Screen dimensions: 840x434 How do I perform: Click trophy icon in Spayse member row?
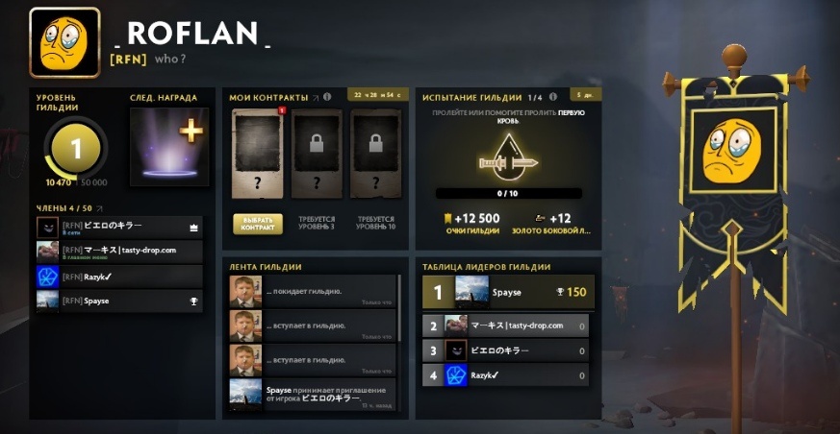(x=194, y=301)
